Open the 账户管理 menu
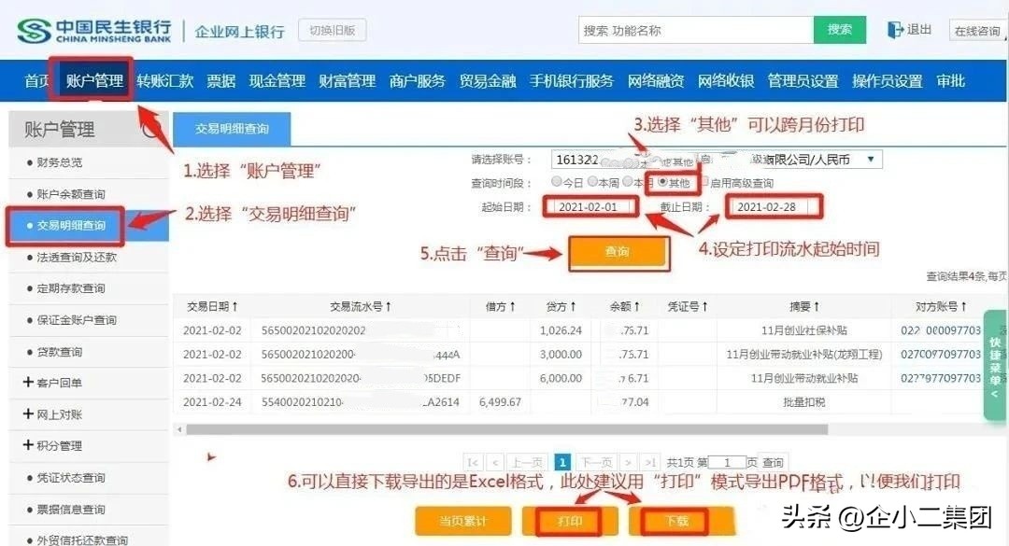1009x546 pixels. pos(94,81)
